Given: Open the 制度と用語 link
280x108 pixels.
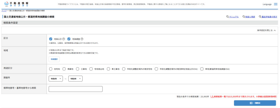Looking at the screenshot, I should pyautogui.click(x=250, y=17).
